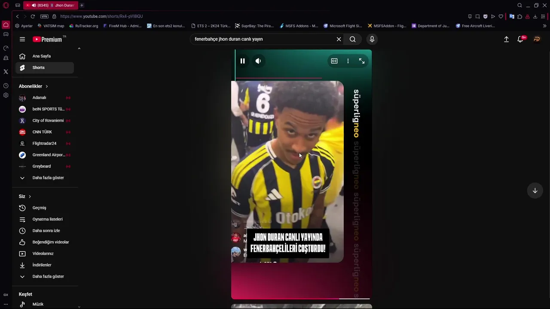
Task: Open a new browser tab with plus
Action: (x=82, y=5)
